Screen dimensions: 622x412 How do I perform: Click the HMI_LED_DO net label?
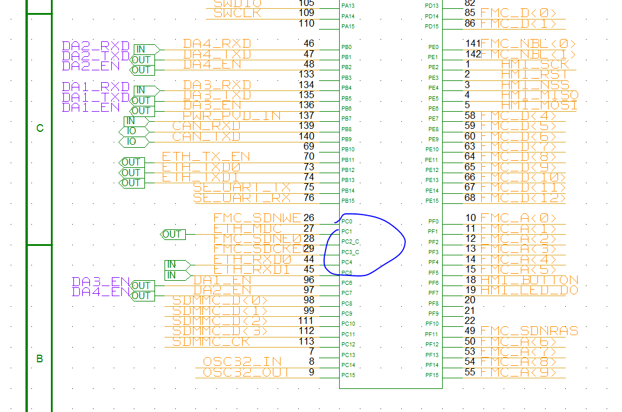click(x=530, y=290)
